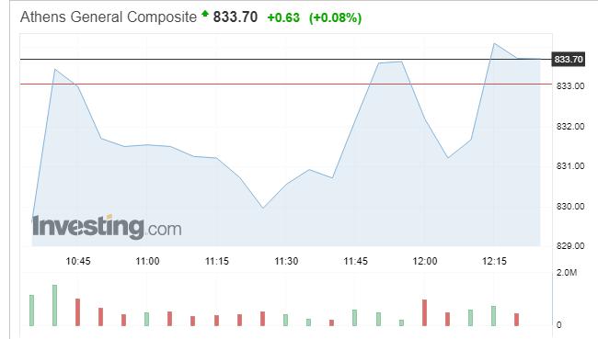598x339 pixels.
Task: Click the red volume bar at 10:45
Action: 78,312
